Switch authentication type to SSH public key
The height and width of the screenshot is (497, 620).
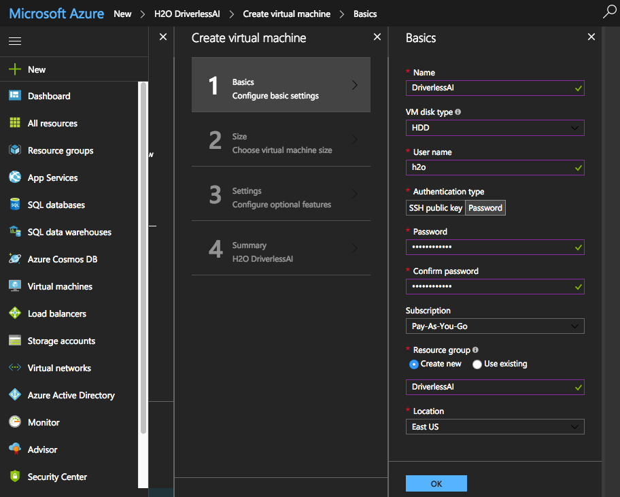pos(435,208)
